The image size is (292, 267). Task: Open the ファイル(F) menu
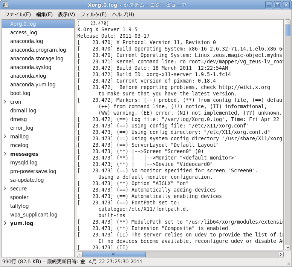click(18, 15)
